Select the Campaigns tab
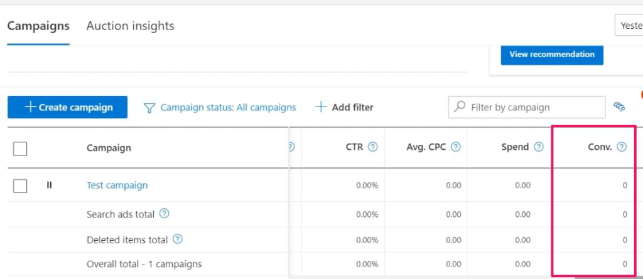The height and width of the screenshot is (279, 643). click(x=38, y=26)
